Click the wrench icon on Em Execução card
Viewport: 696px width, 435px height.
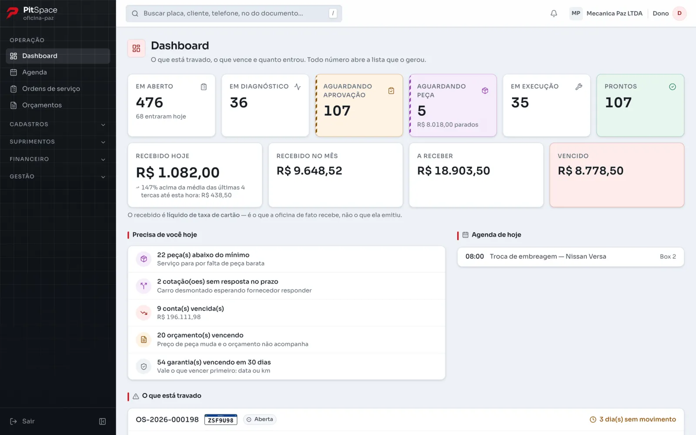579,87
